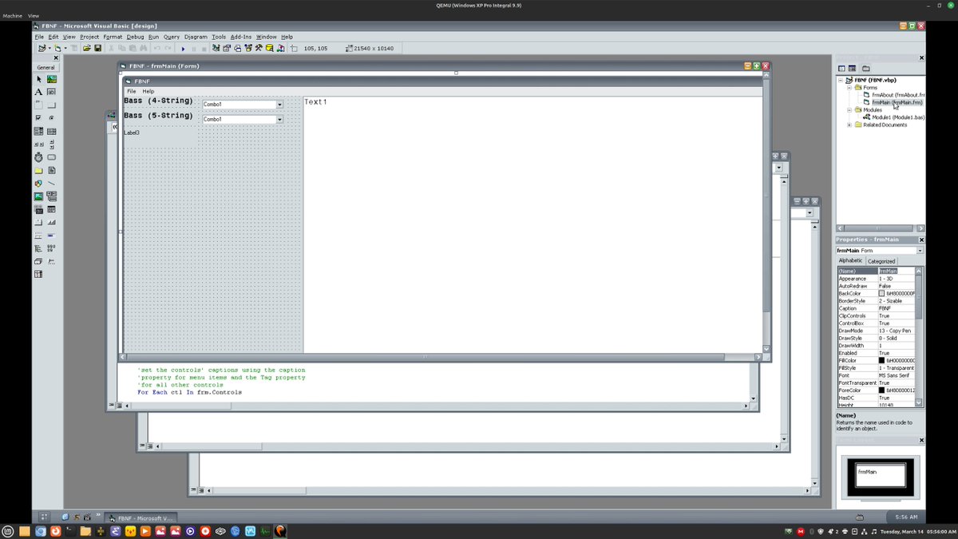
Task: Click the FillColor black swatch in Properties
Action: 882,360
